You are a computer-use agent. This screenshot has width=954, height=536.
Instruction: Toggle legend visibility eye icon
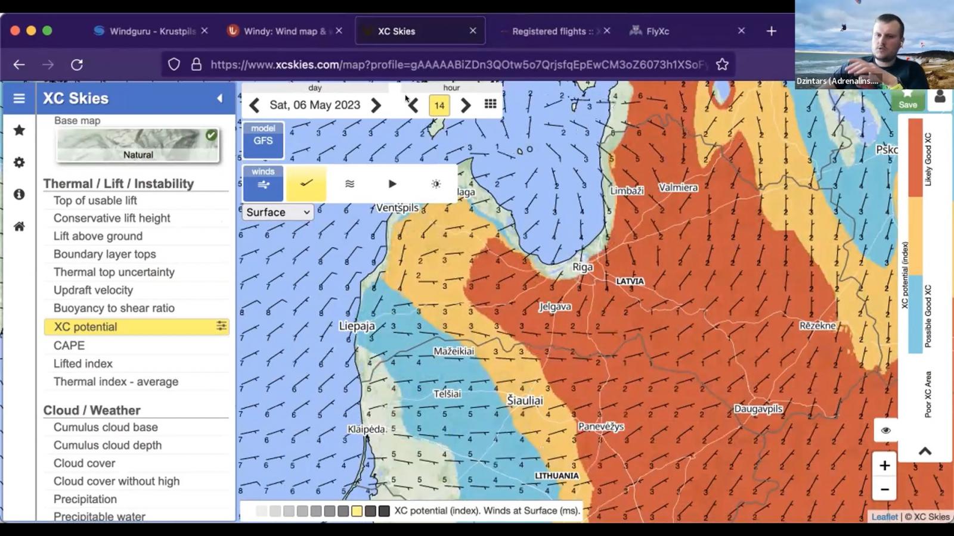(885, 430)
